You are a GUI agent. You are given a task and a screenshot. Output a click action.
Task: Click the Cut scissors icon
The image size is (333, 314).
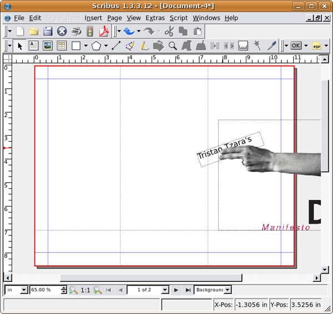coord(169,32)
